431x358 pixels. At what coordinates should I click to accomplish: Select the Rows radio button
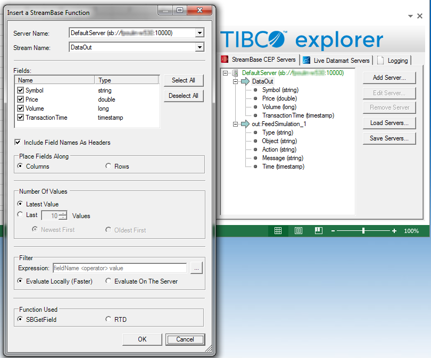pos(109,166)
